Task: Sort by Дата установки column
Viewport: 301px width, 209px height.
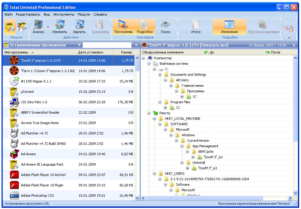Action: 94,52
